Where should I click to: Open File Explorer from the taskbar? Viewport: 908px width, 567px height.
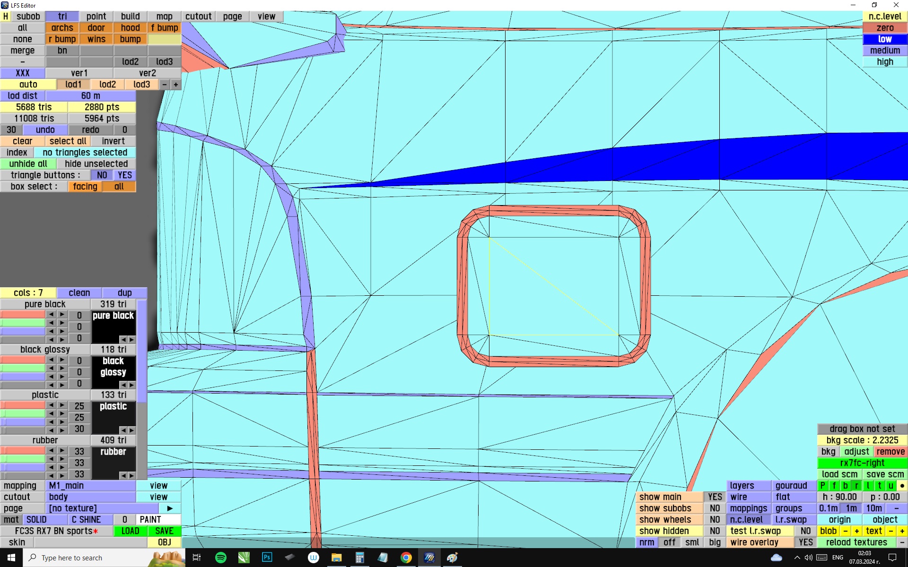tap(336, 558)
